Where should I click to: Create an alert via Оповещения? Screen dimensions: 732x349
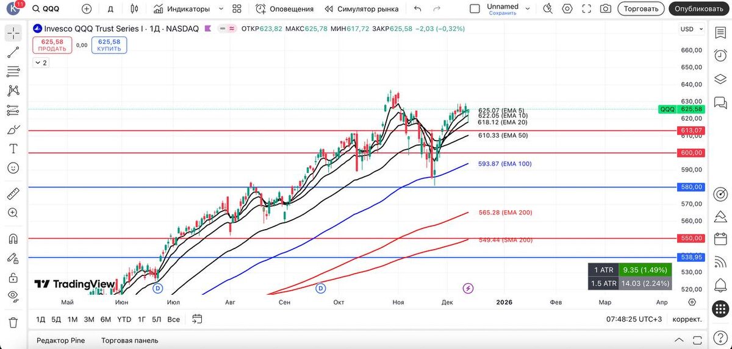[284, 9]
